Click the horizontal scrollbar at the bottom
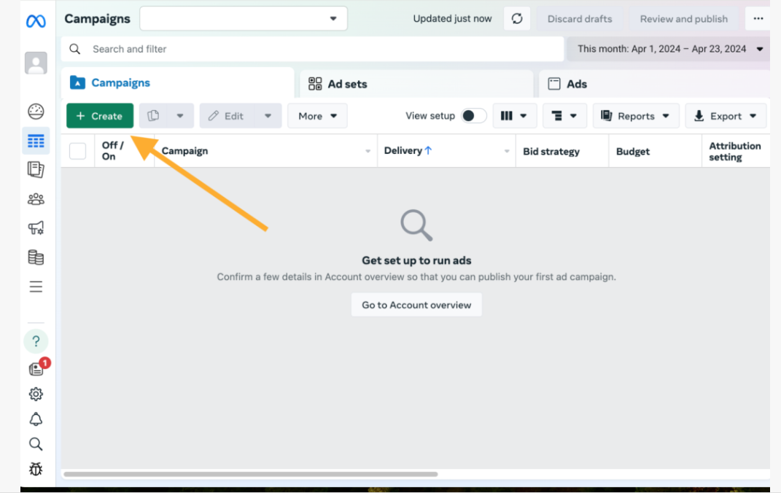Image resolution: width=781 pixels, height=493 pixels. click(251, 474)
